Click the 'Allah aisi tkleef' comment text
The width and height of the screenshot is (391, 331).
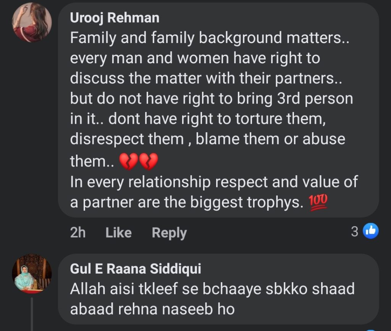pyautogui.click(x=212, y=289)
